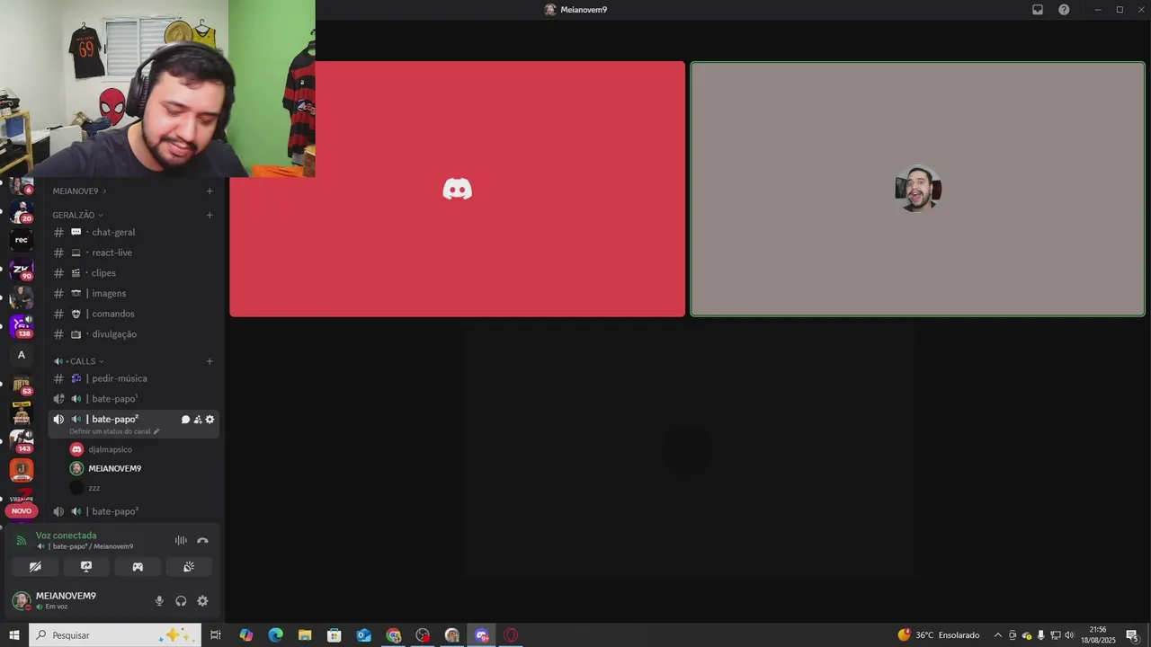Open the ZK server with 90 badge
This screenshot has height=647, width=1151.
click(x=22, y=270)
